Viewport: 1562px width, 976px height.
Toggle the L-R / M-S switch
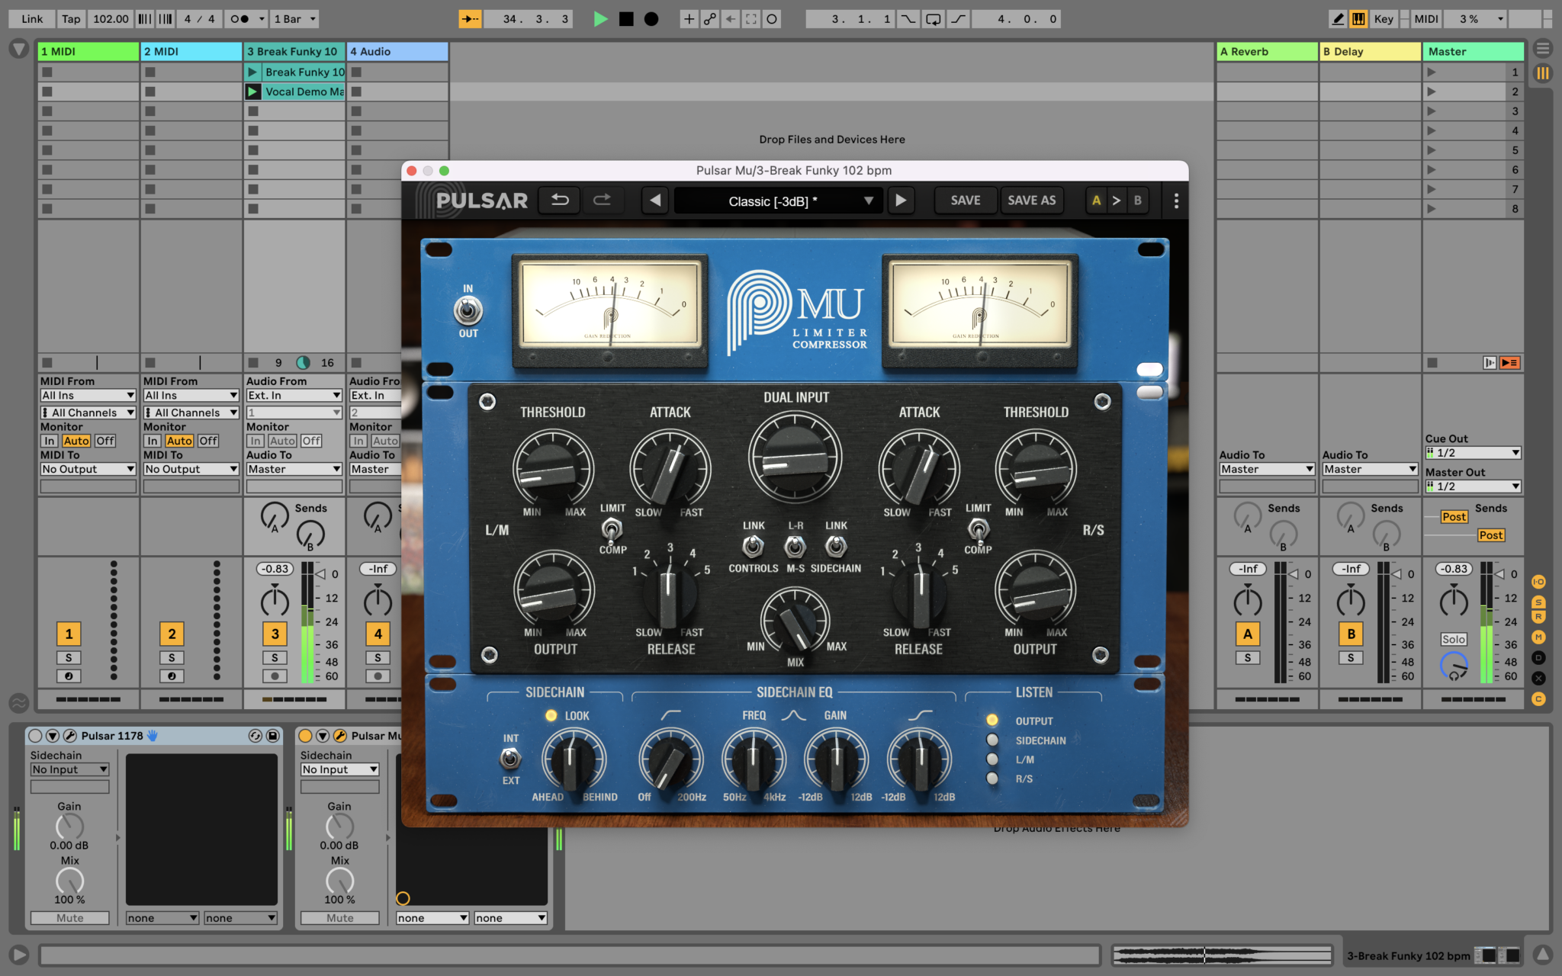[x=795, y=546]
